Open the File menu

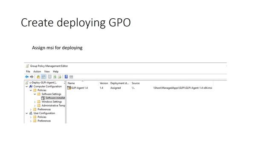pyautogui.click(x=28, y=71)
